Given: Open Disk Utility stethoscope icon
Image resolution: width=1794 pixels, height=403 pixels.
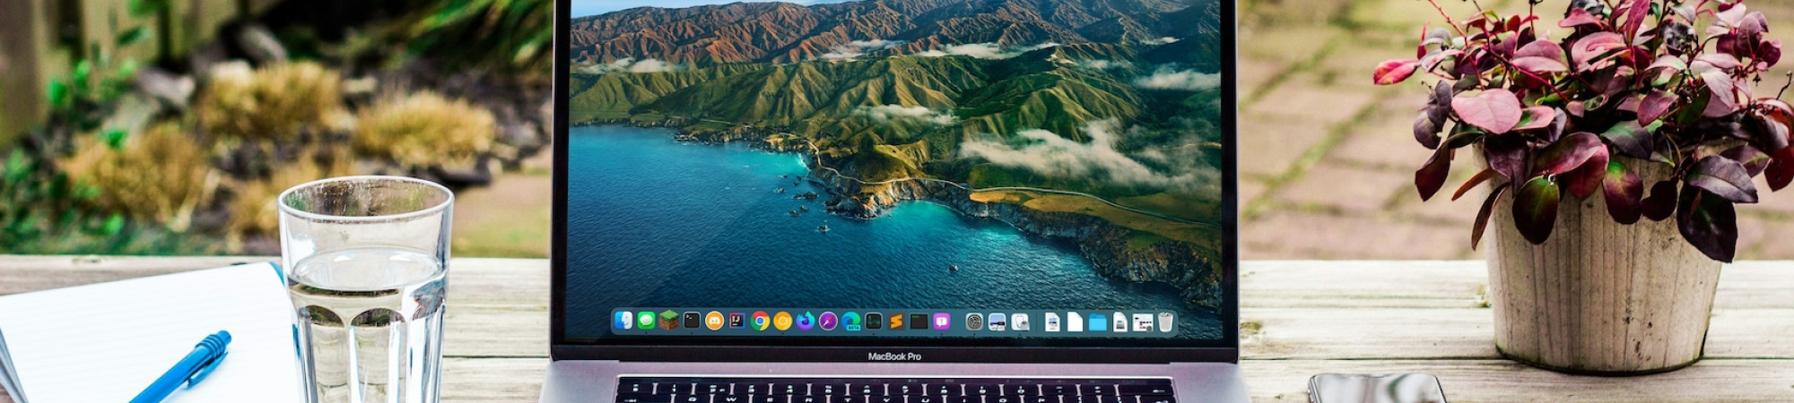Looking at the screenshot, I should click(1020, 322).
